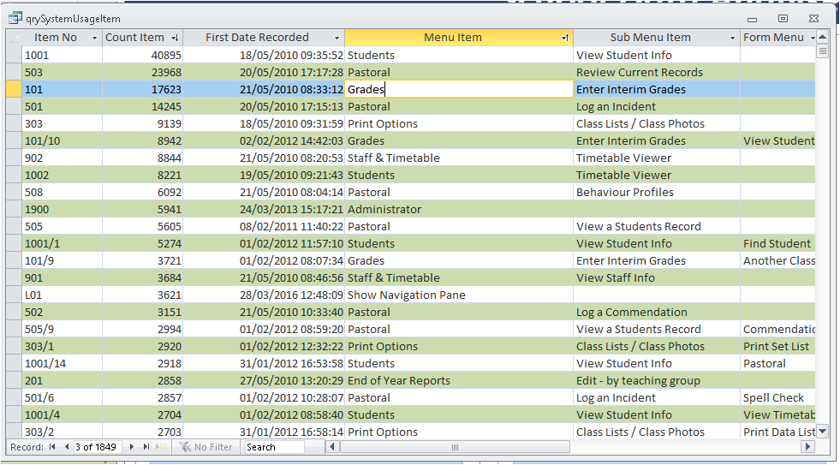The image size is (840, 465).
Task: Click 'End of Year Reports' cell
Action: [x=459, y=380]
